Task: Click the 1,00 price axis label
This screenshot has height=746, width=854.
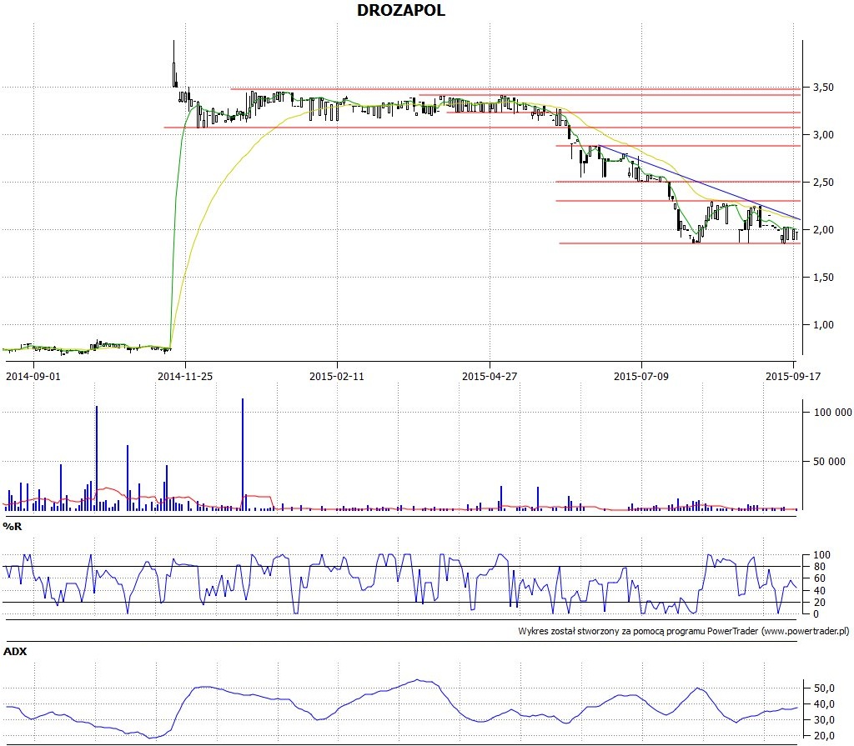Action: (x=823, y=324)
